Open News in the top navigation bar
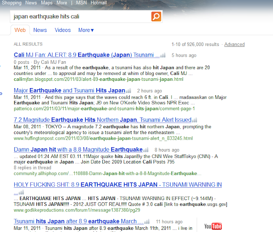Image resolution: width=273 pixels, height=232 pixels. (x=31, y=3)
